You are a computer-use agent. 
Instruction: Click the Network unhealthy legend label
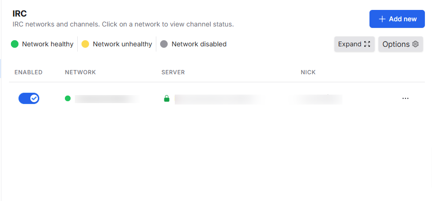point(122,44)
